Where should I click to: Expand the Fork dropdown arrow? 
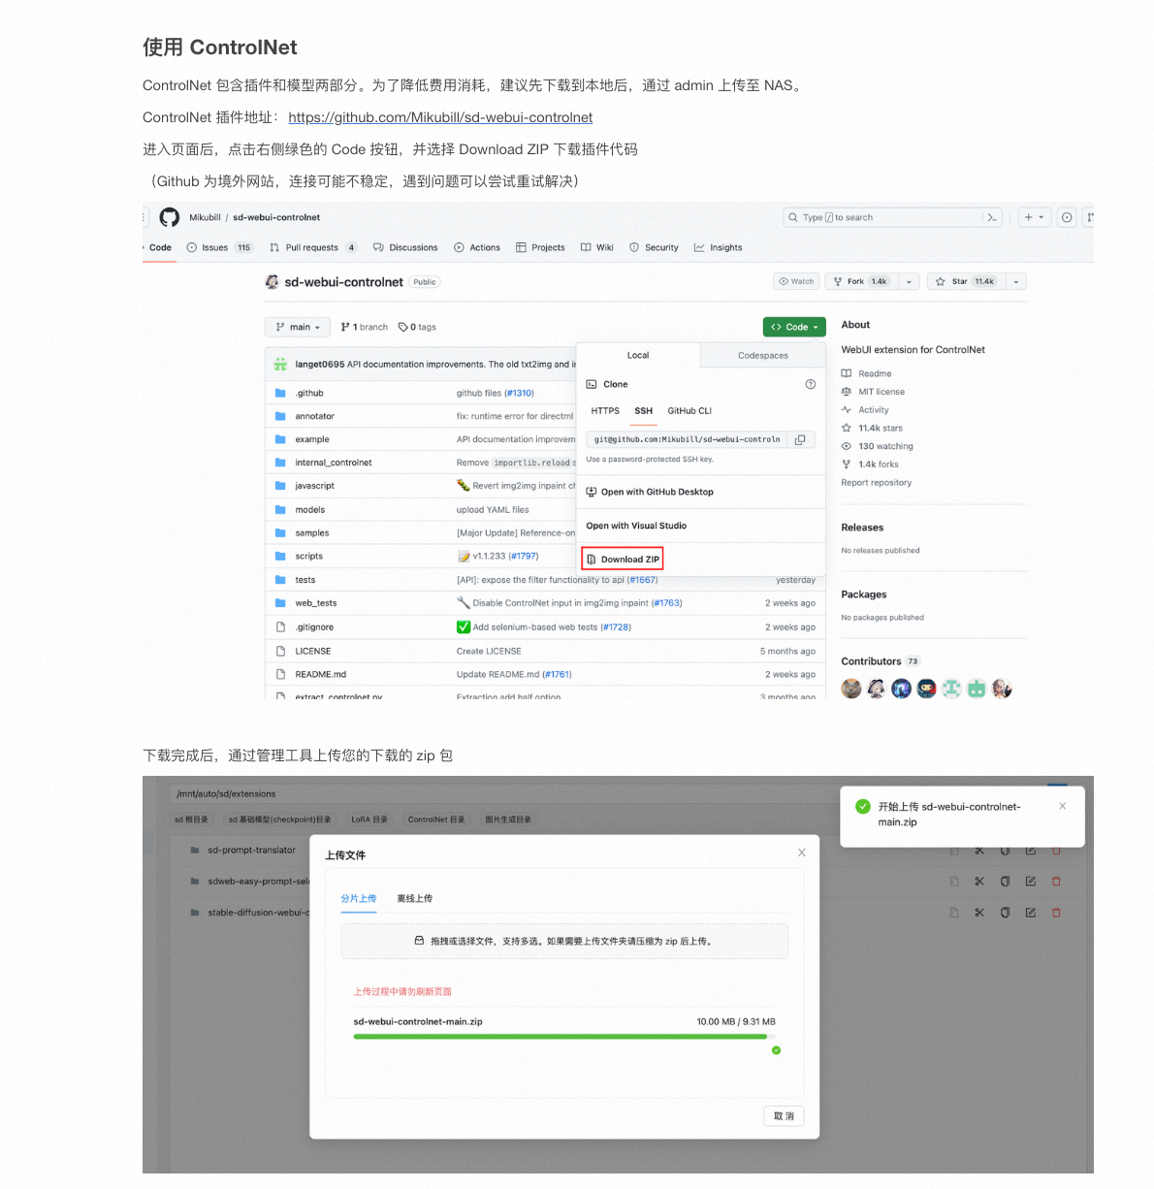coord(909,281)
